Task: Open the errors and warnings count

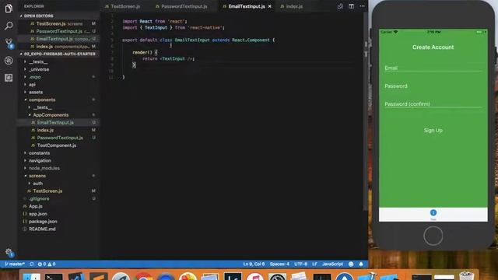Action: click(47, 264)
